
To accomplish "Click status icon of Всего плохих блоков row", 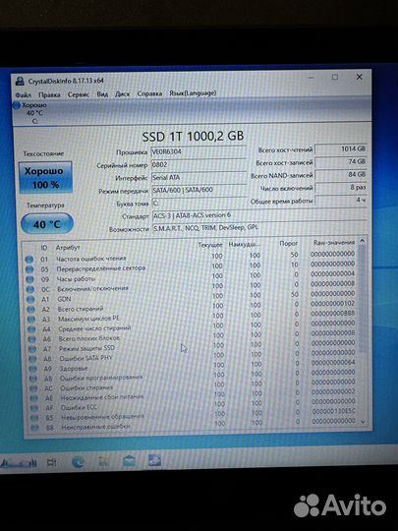I will [31, 339].
